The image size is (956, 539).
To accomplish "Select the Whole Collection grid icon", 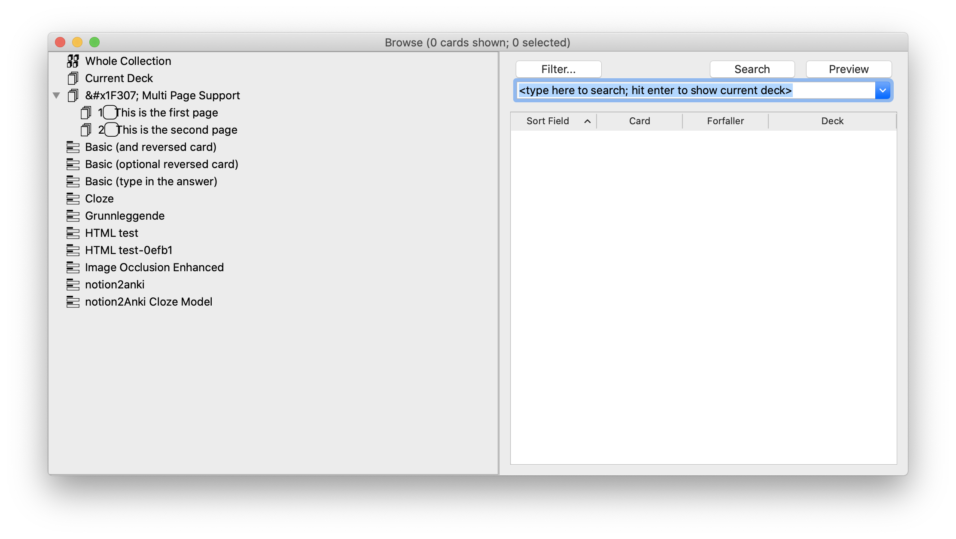I will pos(73,61).
